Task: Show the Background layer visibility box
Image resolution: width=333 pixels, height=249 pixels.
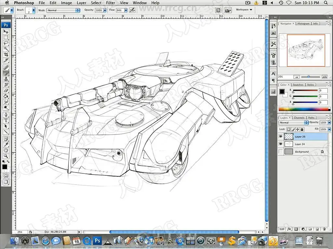Action: tap(281, 151)
